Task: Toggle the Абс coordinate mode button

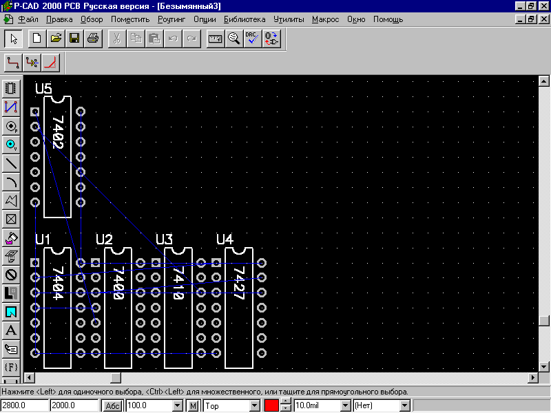Action: [x=112, y=406]
